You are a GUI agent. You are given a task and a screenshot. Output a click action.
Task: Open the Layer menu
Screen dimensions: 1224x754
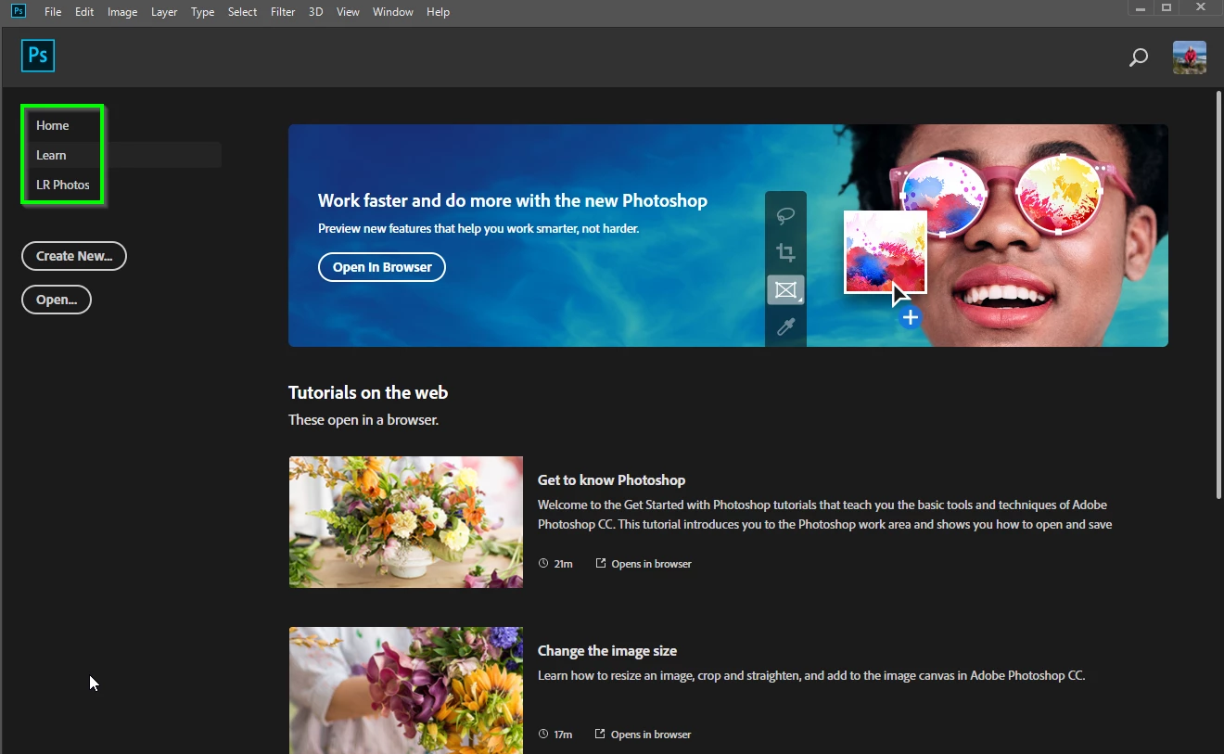(x=164, y=12)
